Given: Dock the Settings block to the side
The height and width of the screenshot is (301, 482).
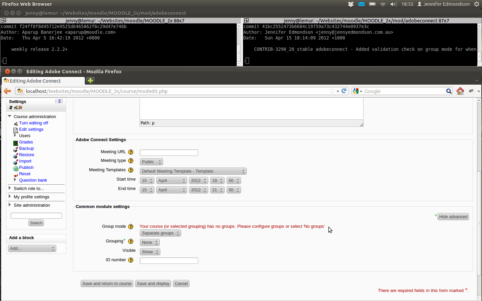Looking at the screenshot, I should (61, 101).
